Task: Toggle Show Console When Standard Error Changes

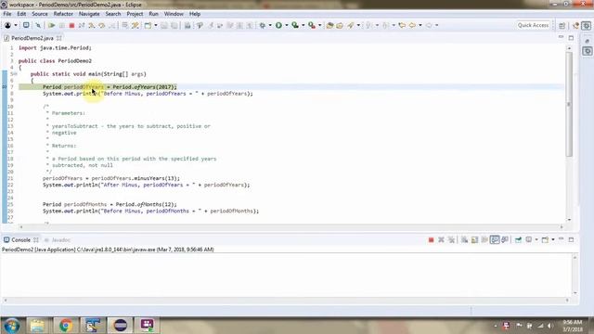Action: click(x=505, y=239)
